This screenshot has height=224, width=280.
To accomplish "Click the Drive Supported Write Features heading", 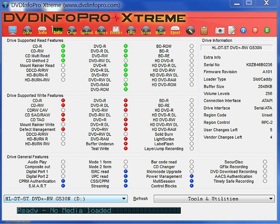I will click(x=35, y=95).
